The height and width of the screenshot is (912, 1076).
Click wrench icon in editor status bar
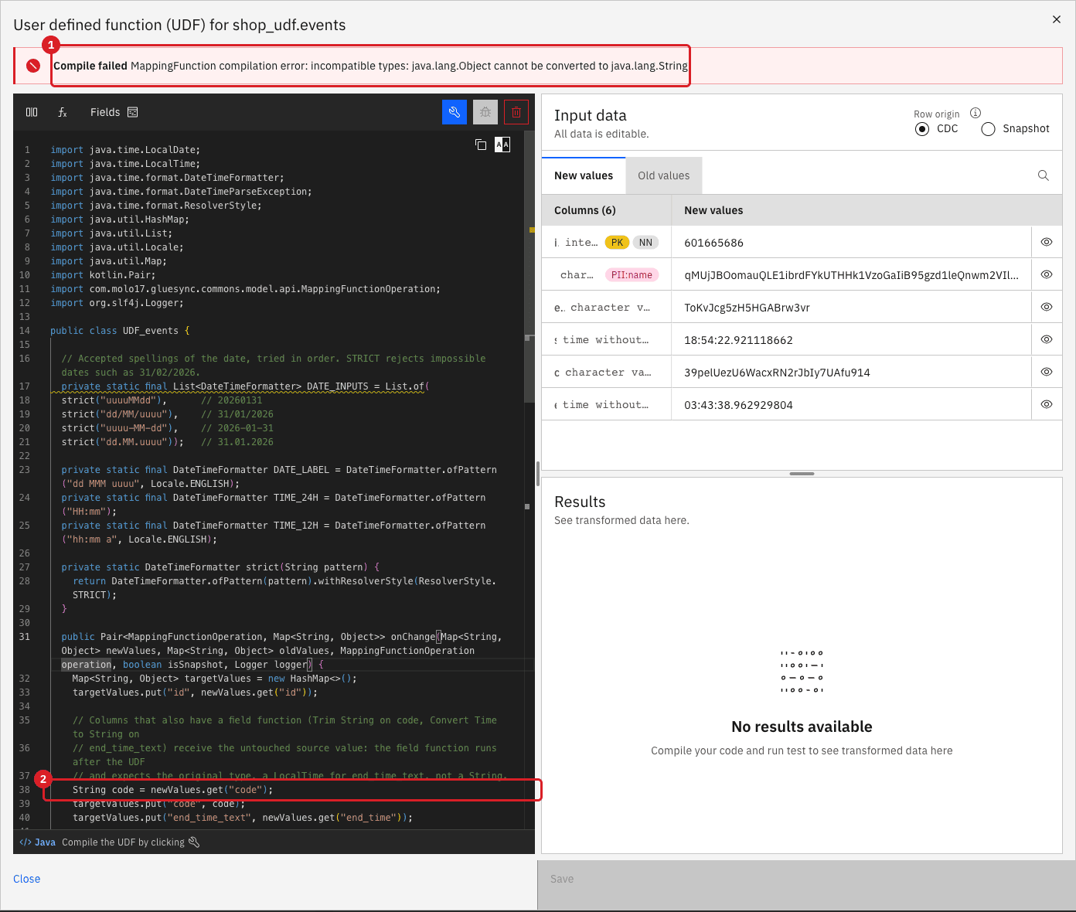point(194,842)
